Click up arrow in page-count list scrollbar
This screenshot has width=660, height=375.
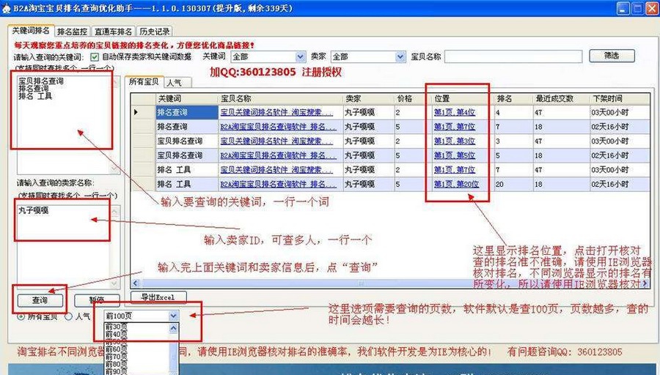point(174,327)
